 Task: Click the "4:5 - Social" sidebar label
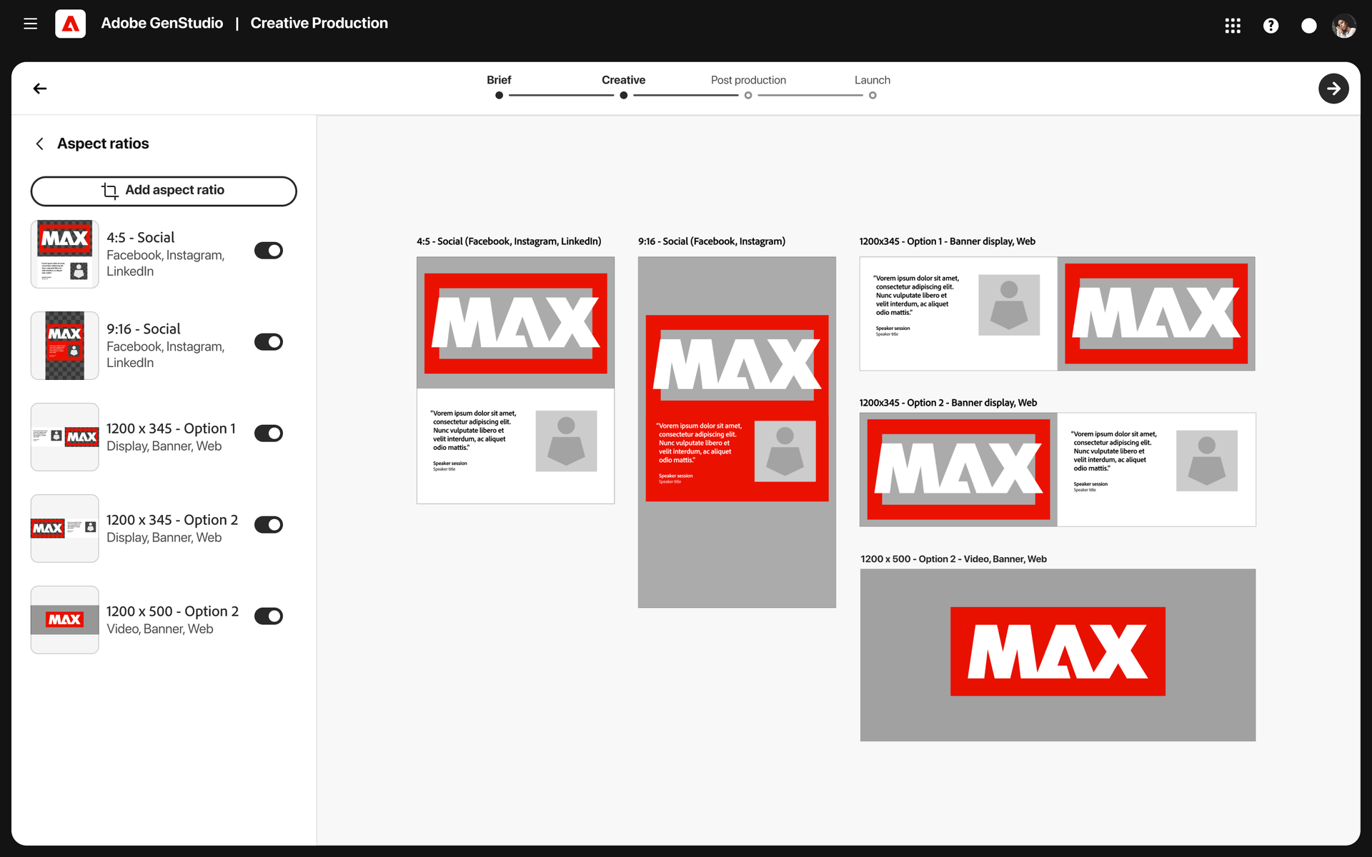coord(141,238)
